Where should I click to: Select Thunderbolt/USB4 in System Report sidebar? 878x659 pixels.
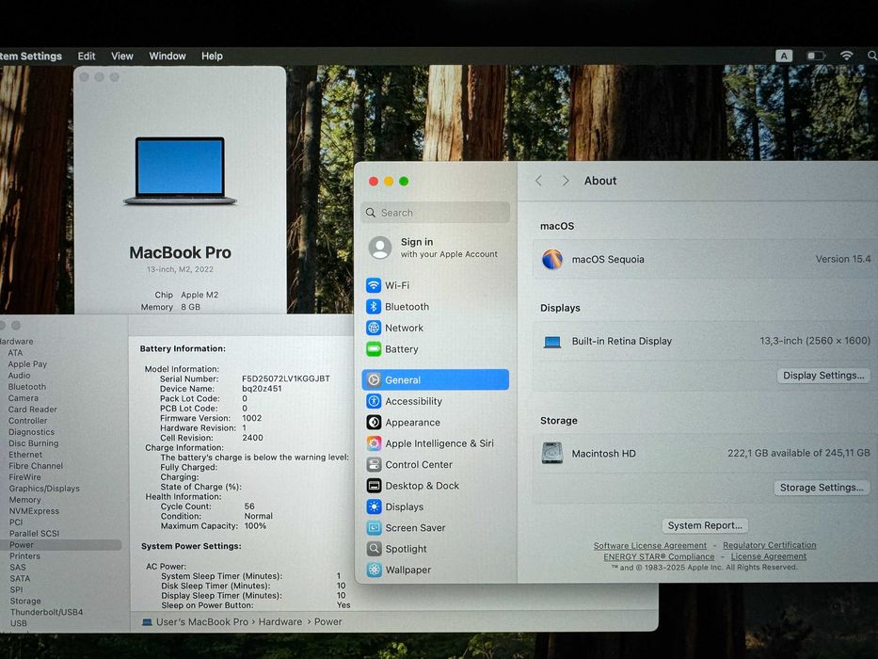tap(46, 612)
